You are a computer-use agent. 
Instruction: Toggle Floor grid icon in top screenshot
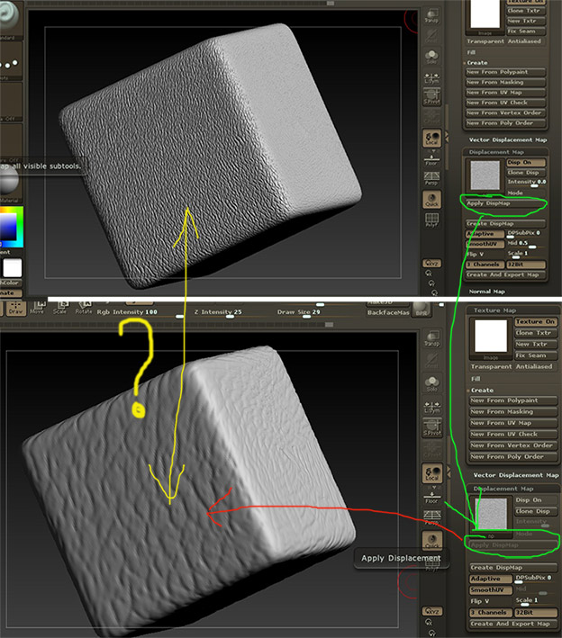point(431,158)
